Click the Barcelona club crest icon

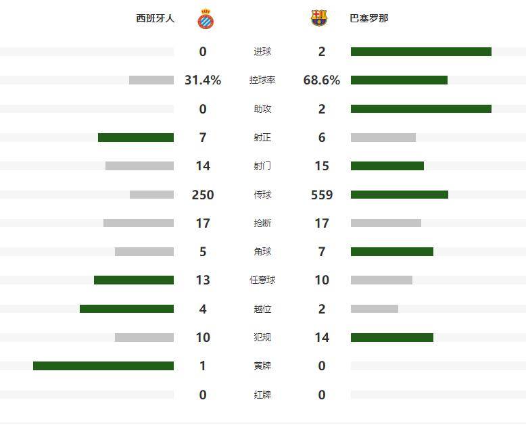click(319, 18)
